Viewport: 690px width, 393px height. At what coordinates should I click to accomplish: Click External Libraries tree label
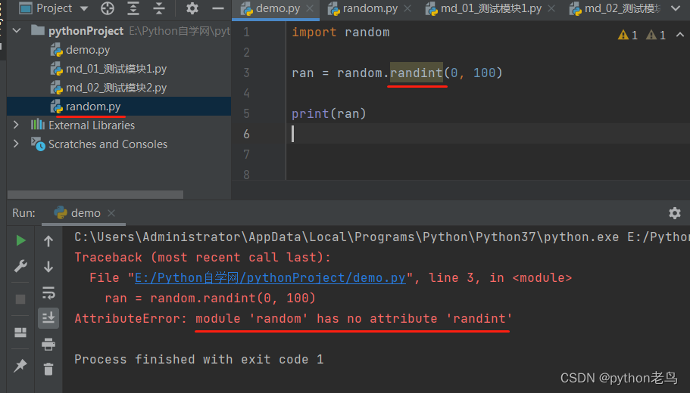pos(92,125)
